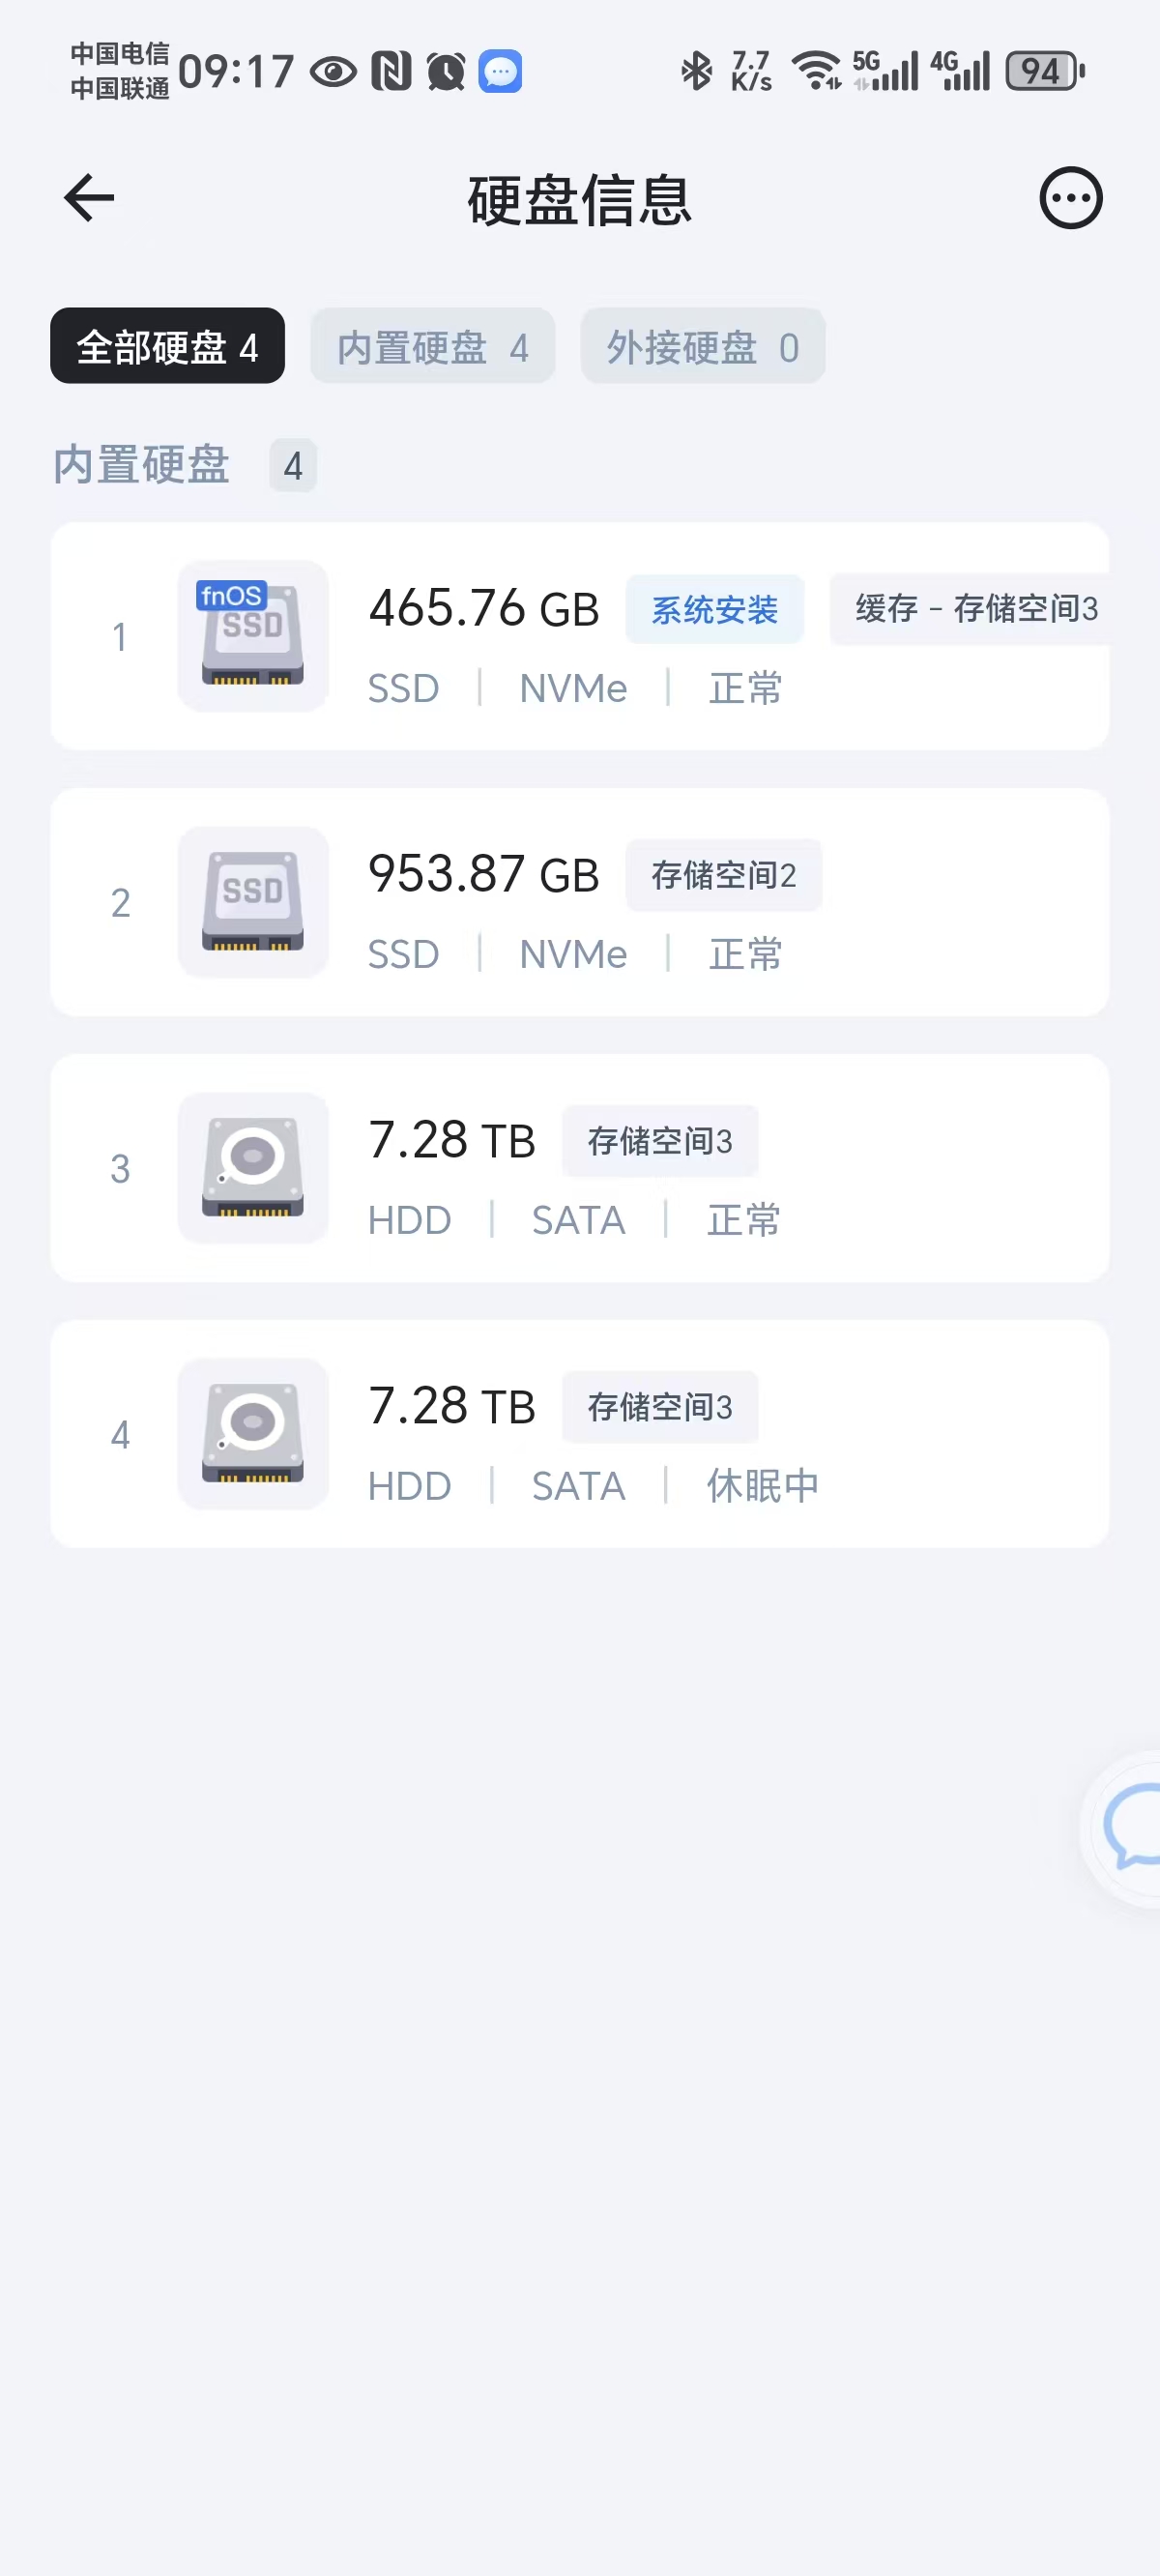The width and height of the screenshot is (1160, 2576).
Task: Tap the SSD icon of disk 2
Action: [253, 902]
